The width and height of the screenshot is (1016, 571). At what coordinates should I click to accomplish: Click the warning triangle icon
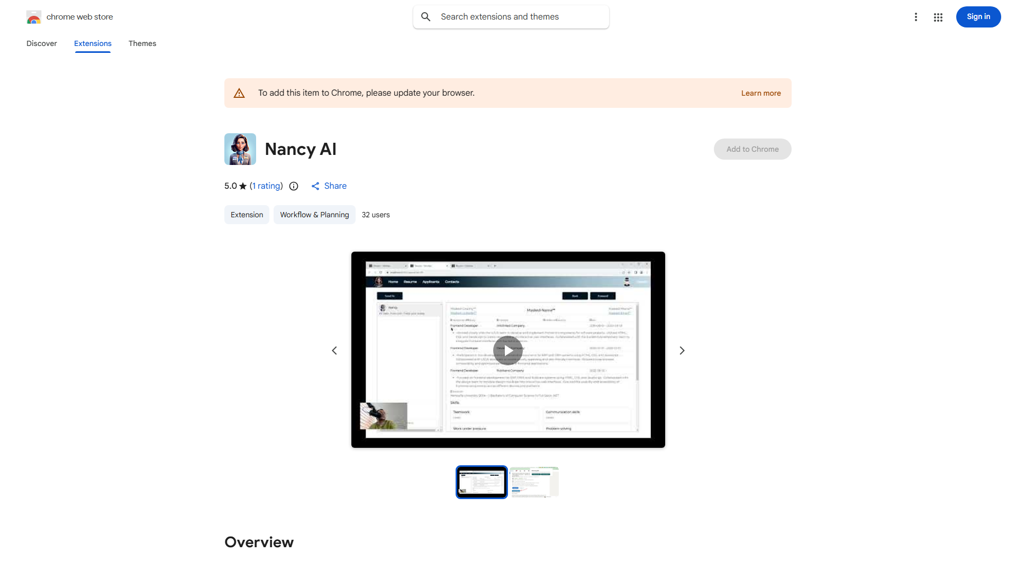[239, 93]
